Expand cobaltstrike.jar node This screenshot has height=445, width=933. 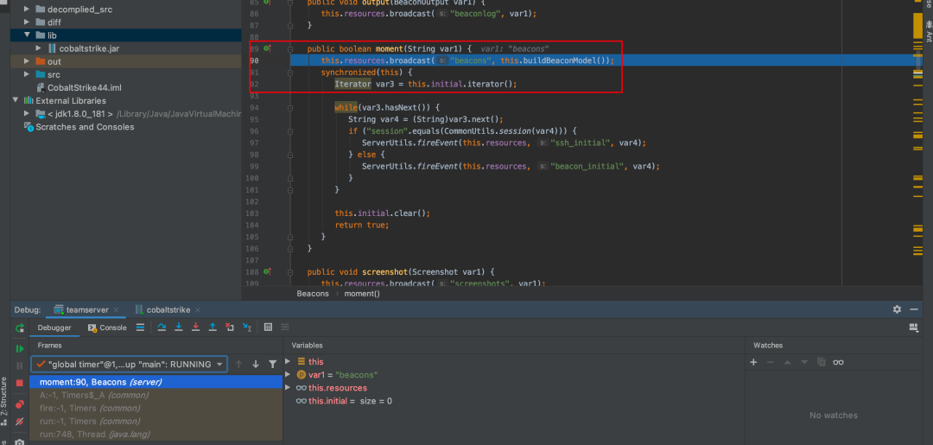pos(39,48)
